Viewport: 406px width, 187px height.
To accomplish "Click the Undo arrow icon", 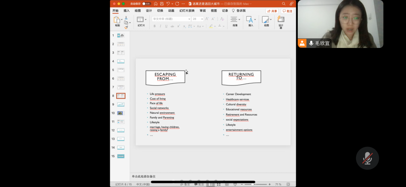I will [x=168, y=4].
